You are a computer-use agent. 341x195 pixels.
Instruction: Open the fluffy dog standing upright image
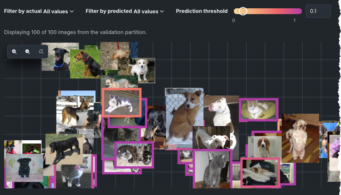pos(300,138)
